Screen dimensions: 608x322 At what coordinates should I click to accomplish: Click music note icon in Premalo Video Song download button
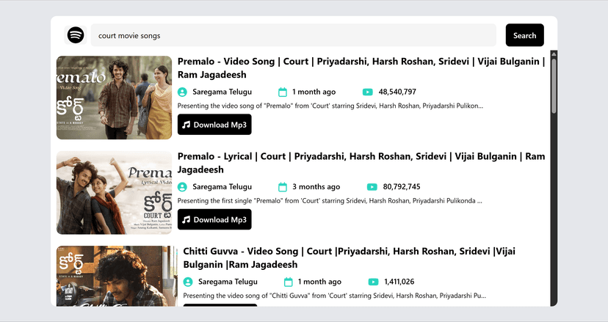[186, 125]
